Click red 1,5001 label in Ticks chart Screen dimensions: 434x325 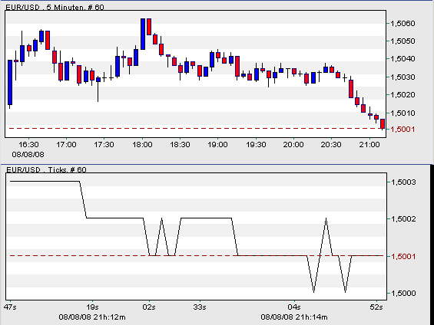pyautogui.click(x=403, y=257)
